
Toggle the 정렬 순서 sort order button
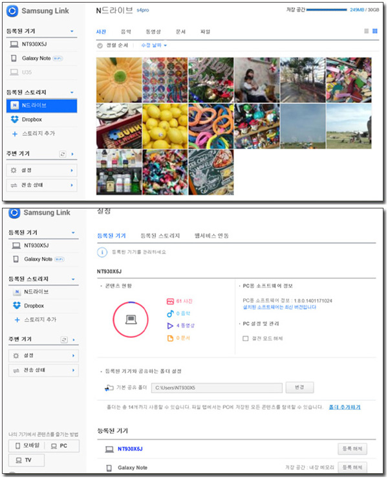click(x=100, y=46)
